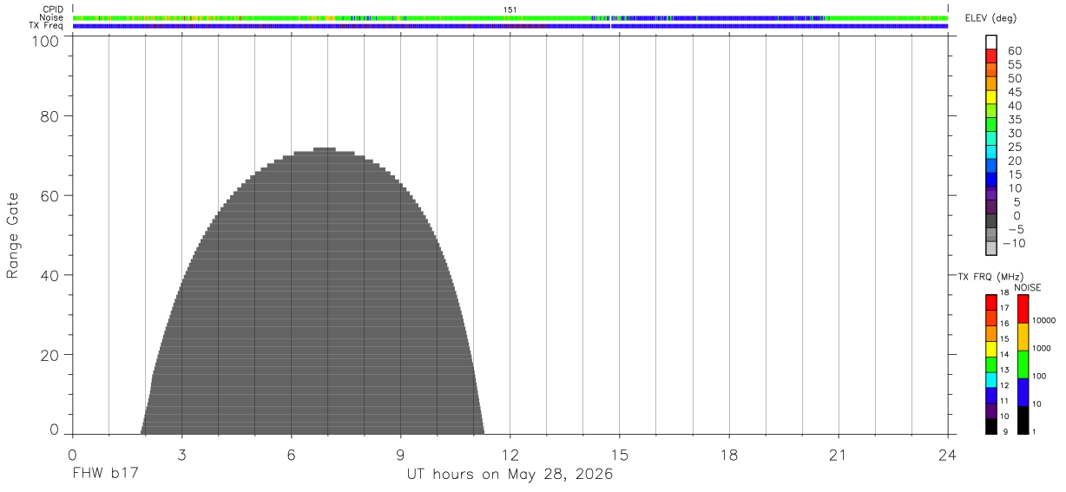Click the ELEV colorbar label 60

[1015, 50]
